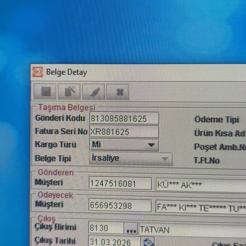Click the Ödeme Tipi label
246x246 pixels.
[217, 120]
